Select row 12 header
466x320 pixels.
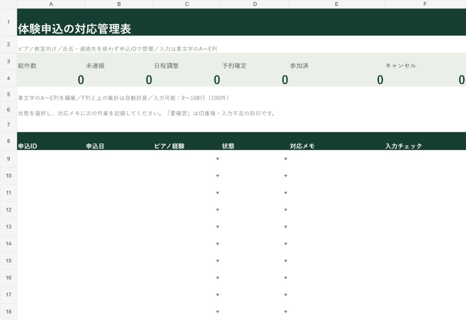pos(9,210)
